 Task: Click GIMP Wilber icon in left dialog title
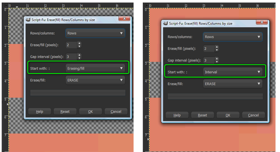coord(28,20)
